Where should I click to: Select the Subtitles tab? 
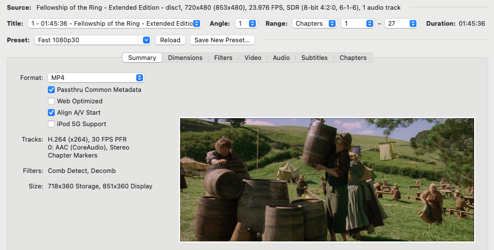coord(315,58)
